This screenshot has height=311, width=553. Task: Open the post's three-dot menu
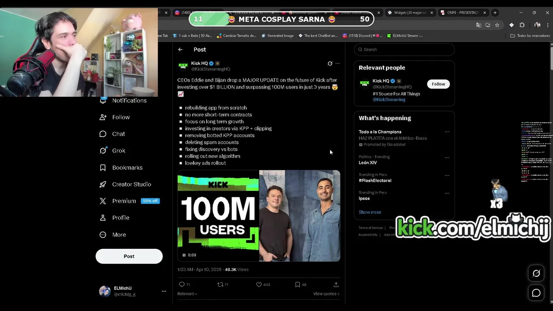tap(338, 63)
